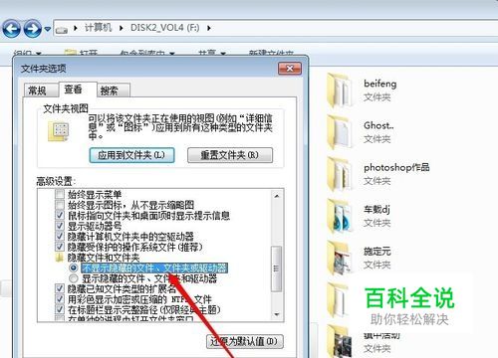Click the 还原为默认值(D) button
Image resolution: width=498 pixels, height=358 pixels.
(245, 341)
